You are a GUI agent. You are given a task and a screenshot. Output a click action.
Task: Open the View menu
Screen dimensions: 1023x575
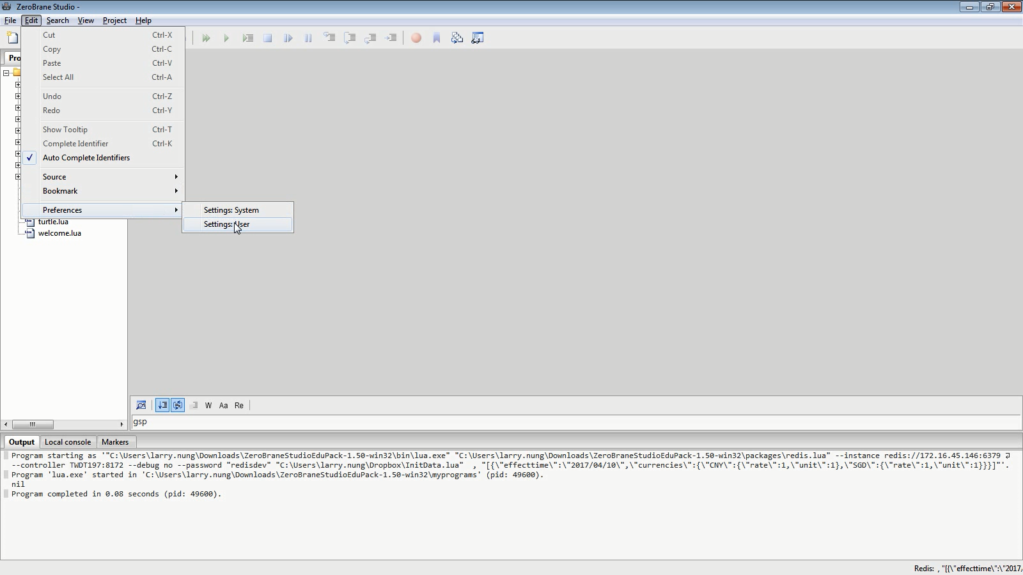pyautogui.click(x=86, y=20)
